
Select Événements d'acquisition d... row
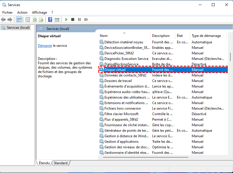coord(163,86)
